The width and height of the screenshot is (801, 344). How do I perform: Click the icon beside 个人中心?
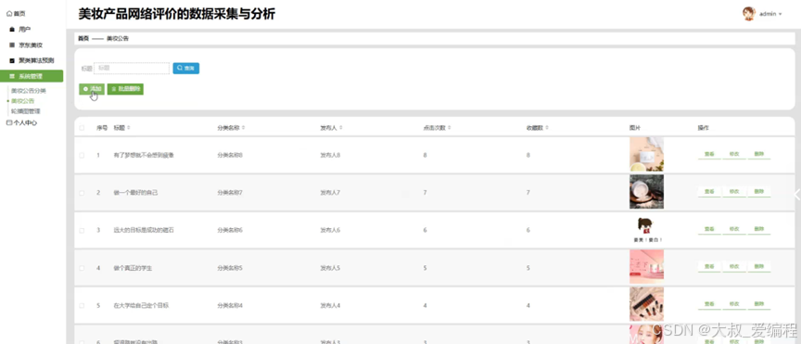9,122
